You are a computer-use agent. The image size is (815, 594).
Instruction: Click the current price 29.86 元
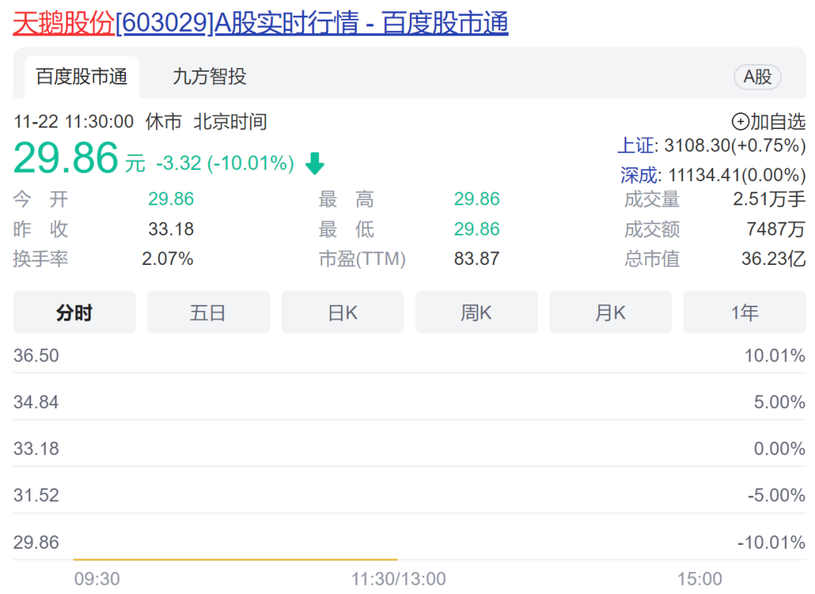point(79,158)
